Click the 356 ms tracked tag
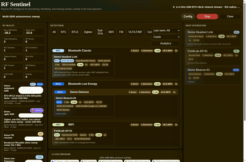The height and width of the screenshot is (162, 246). tap(69, 64)
